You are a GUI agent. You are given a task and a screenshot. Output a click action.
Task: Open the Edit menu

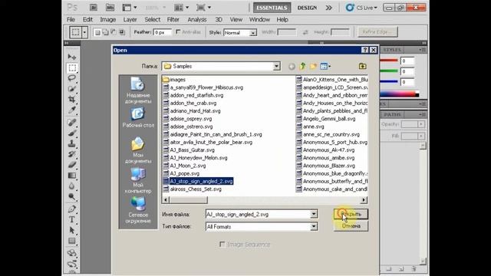pos(87,19)
